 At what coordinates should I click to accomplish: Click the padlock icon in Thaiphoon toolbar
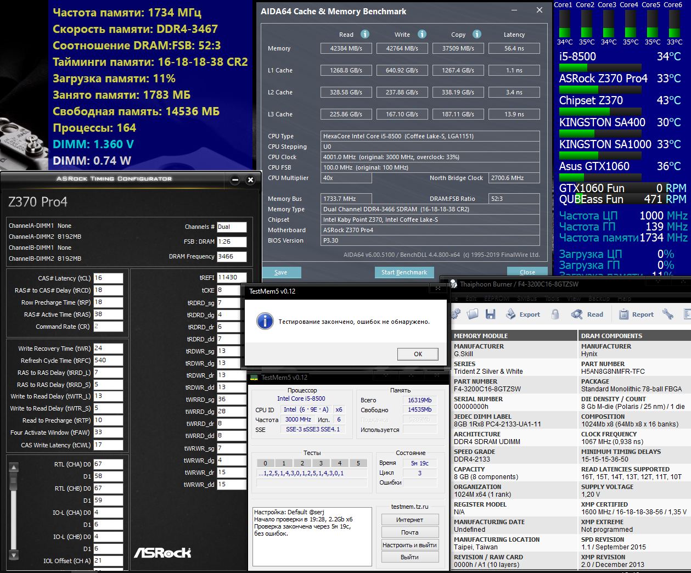pos(555,314)
